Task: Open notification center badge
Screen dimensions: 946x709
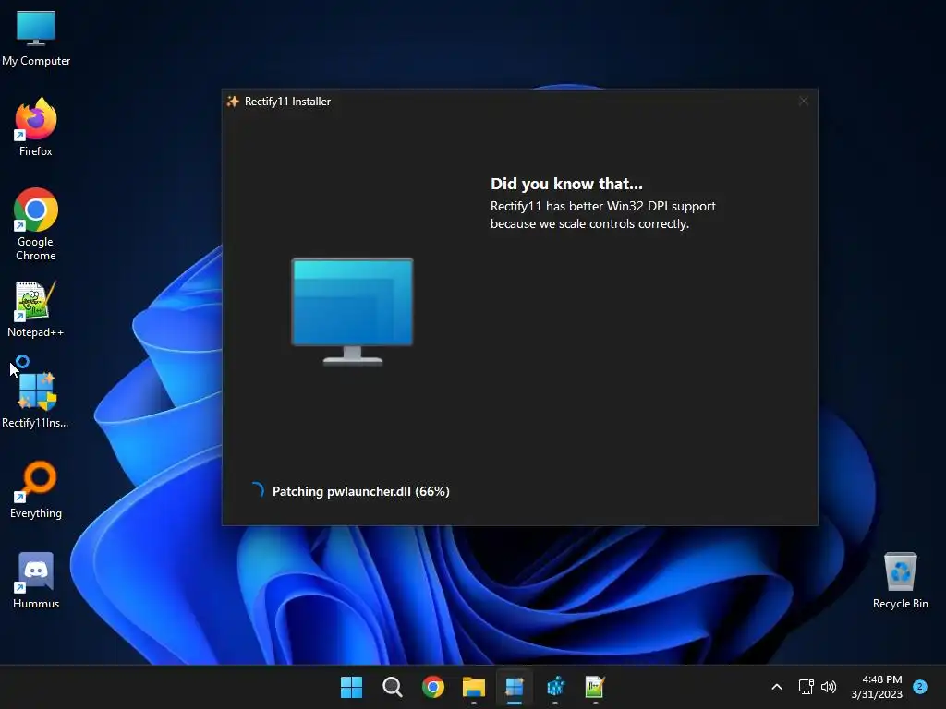Action: [x=920, y=686]
